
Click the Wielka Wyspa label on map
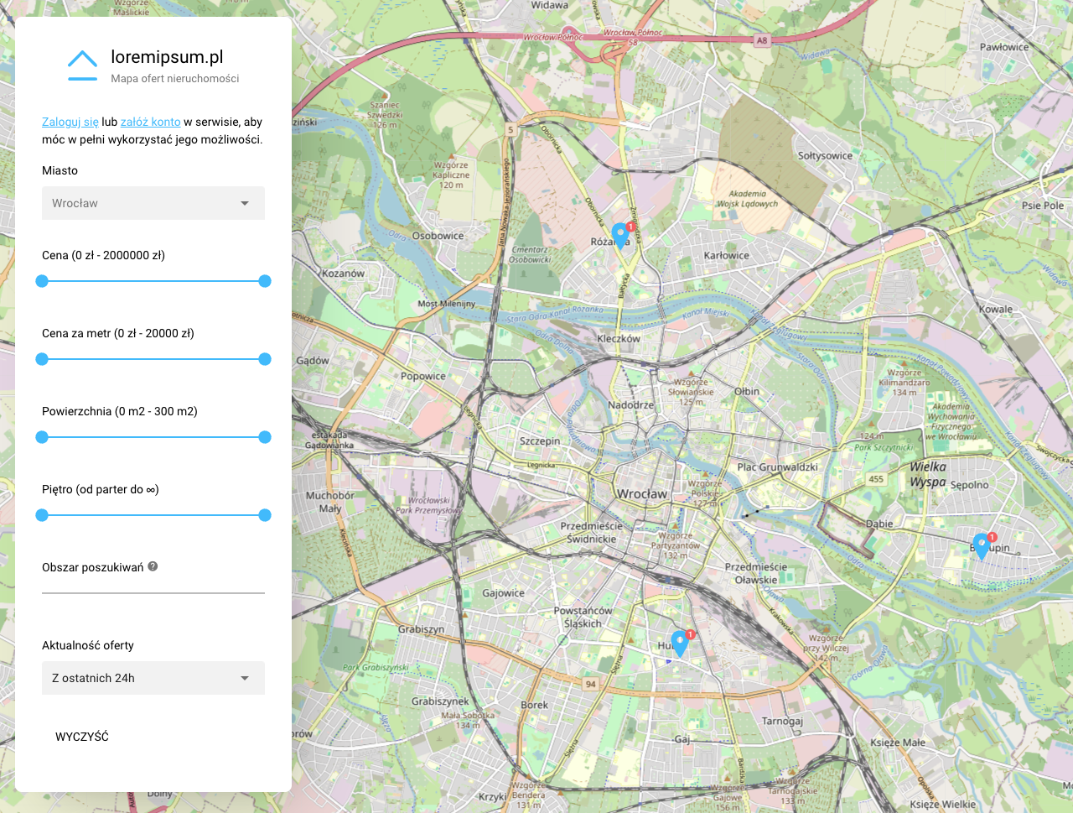[928, 474]
